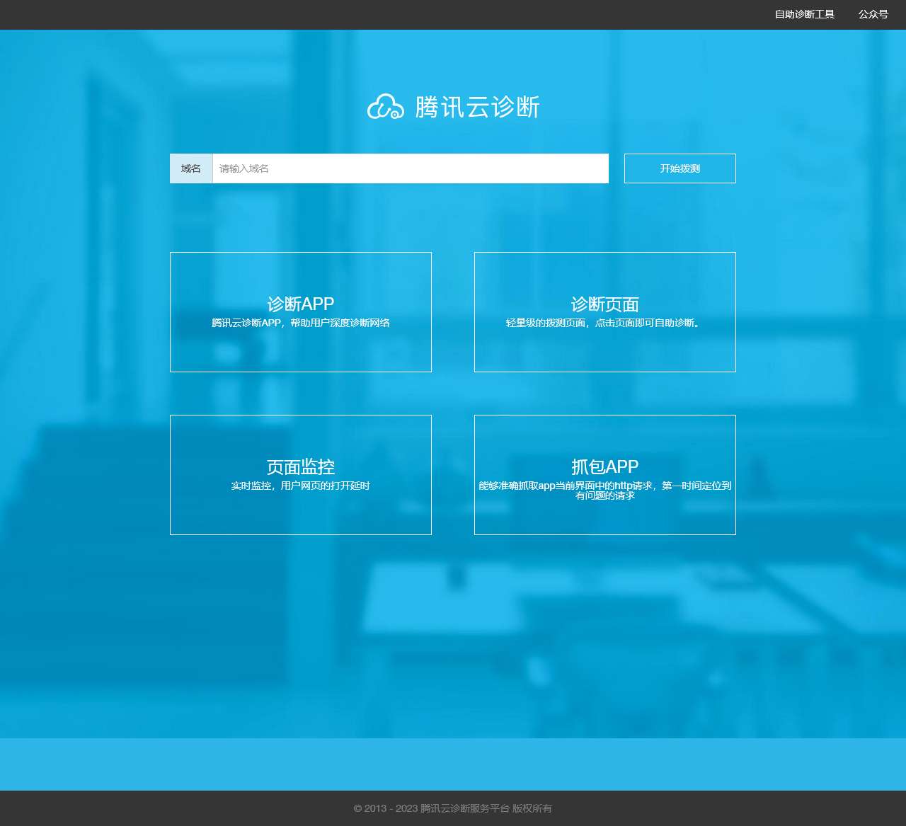
Task: Click the 域名 label beside the input
Action: (x=191, y=168)
